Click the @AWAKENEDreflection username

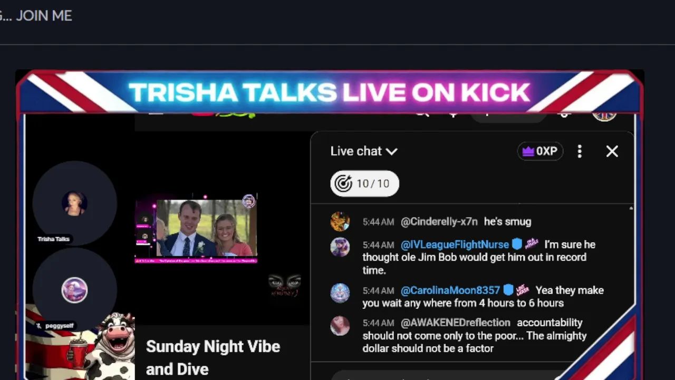pos(456,322)
